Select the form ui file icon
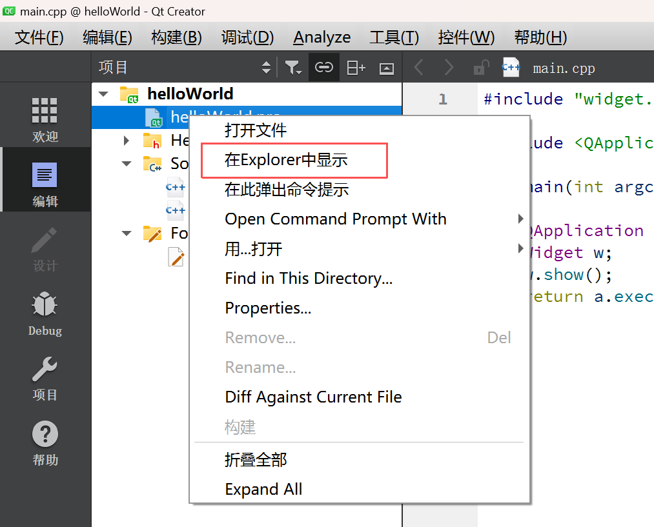The width and height of the screenshot is (654, 527). [176, 257]
